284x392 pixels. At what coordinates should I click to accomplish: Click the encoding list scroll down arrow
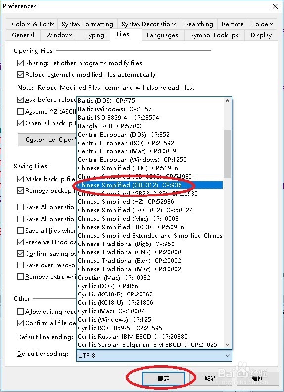click(x=227, y=345)
